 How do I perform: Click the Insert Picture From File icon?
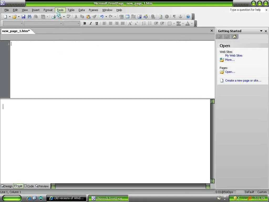coord(139,17)
